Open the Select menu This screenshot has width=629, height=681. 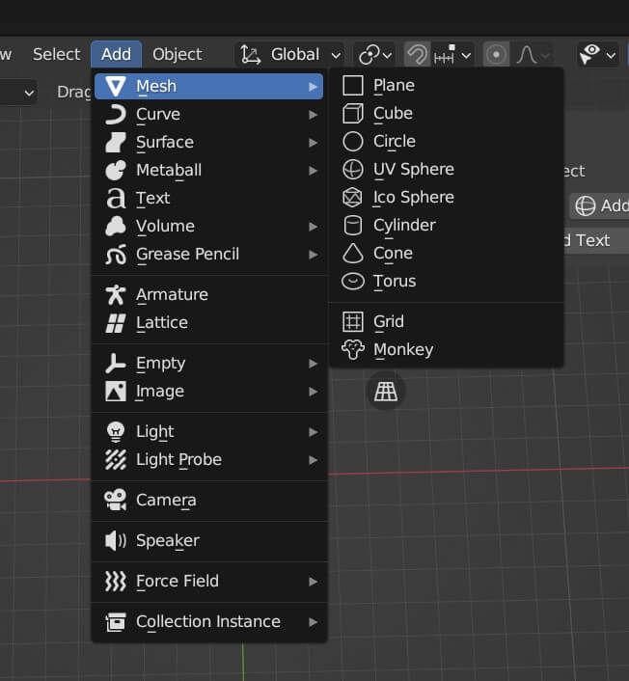56,55
